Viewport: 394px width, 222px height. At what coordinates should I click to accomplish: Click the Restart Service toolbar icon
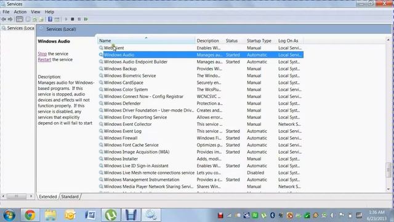pyautogui.click(x=86, y=19)
